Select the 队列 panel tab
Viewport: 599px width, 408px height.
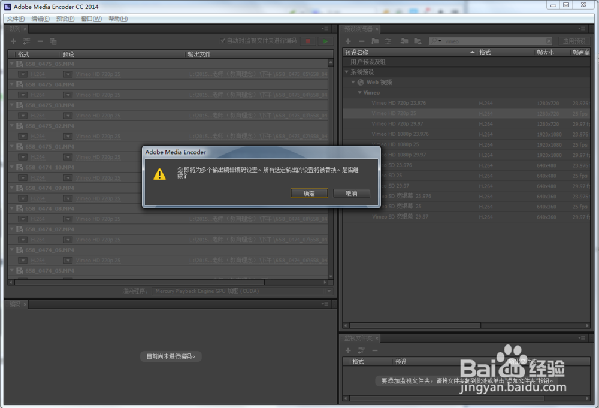point(15,29)
